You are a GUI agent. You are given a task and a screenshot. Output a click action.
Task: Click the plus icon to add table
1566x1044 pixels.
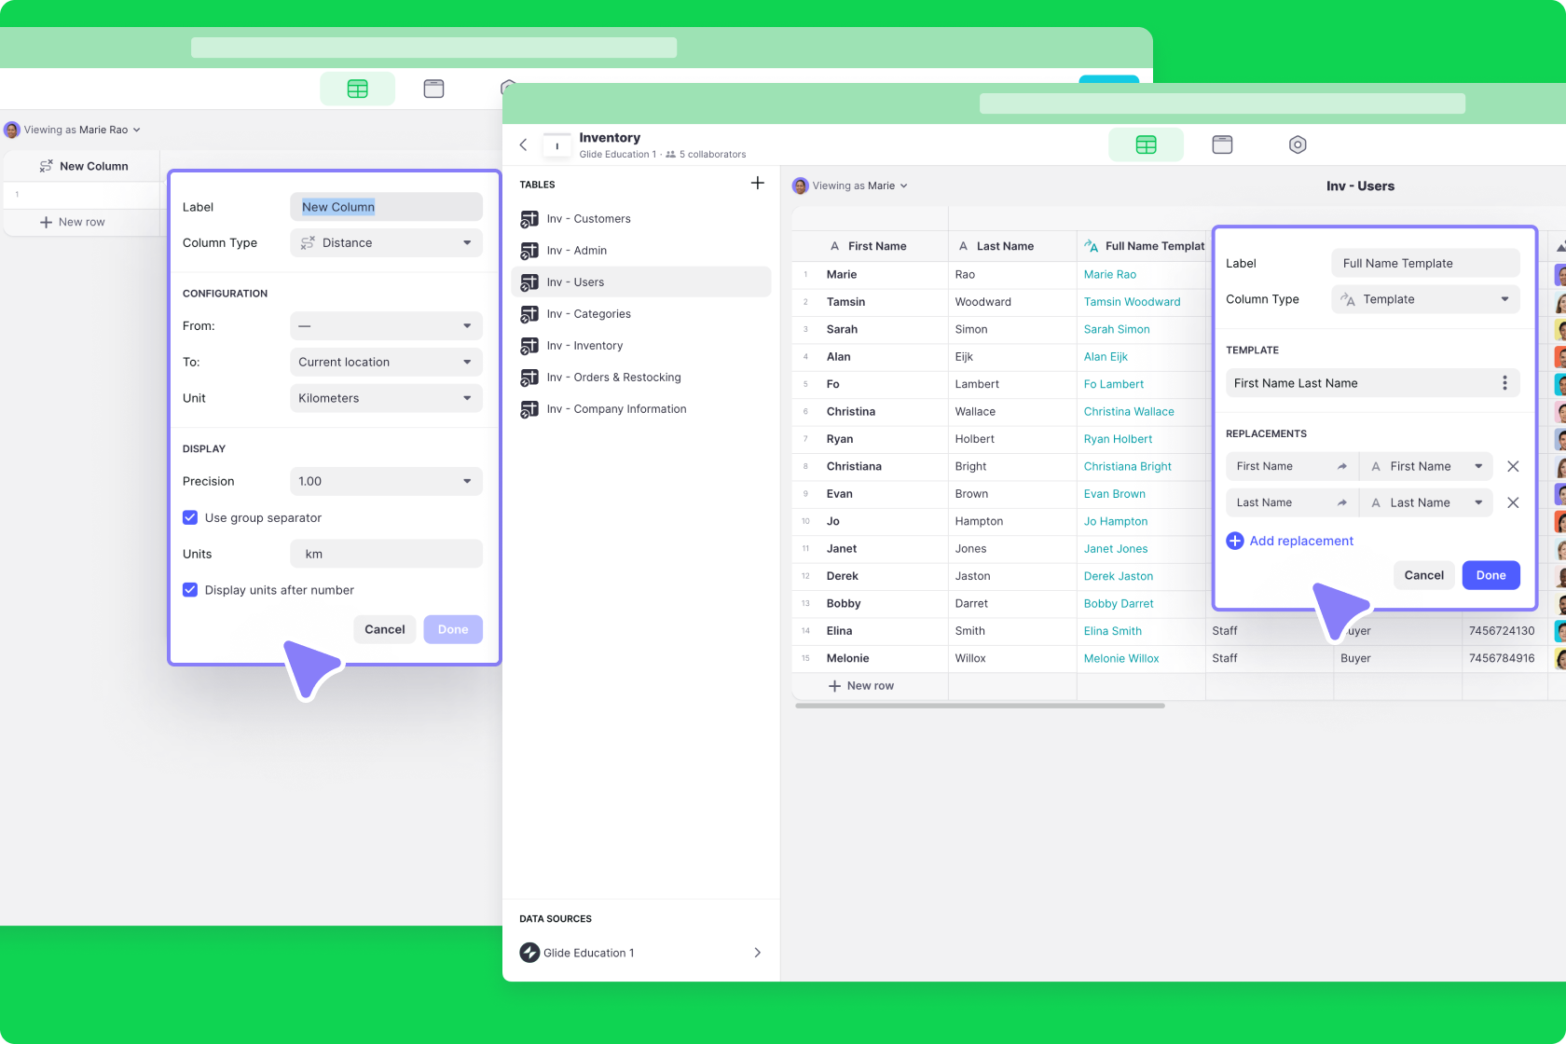[x=757, y=184]
